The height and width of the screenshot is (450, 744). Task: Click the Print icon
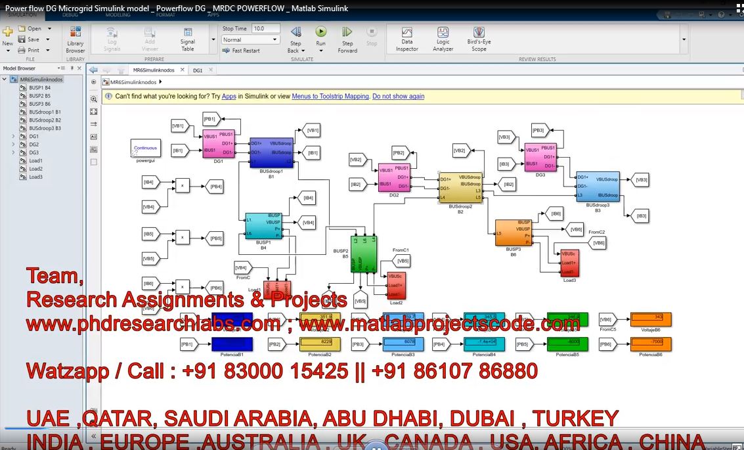pyautogui.click(x=22, y=51)
